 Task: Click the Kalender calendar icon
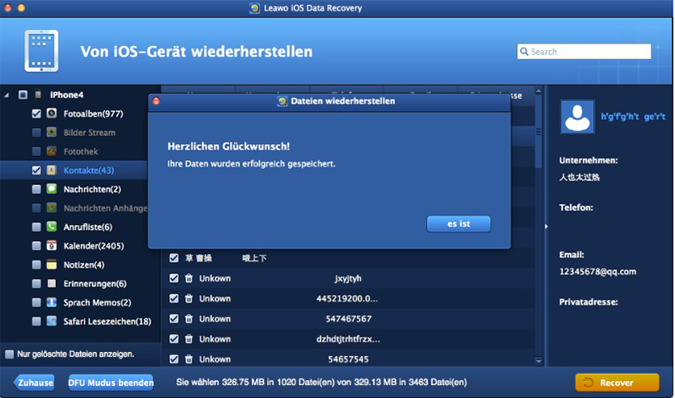pos(52,246)
